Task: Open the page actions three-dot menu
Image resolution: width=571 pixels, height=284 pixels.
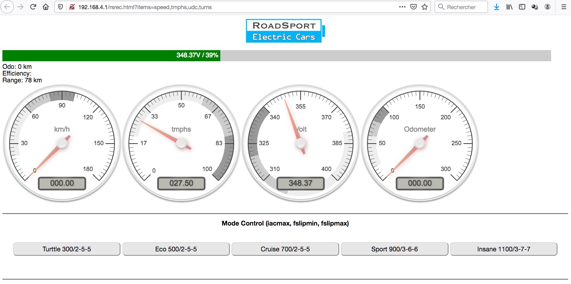Action: point(402,7)
